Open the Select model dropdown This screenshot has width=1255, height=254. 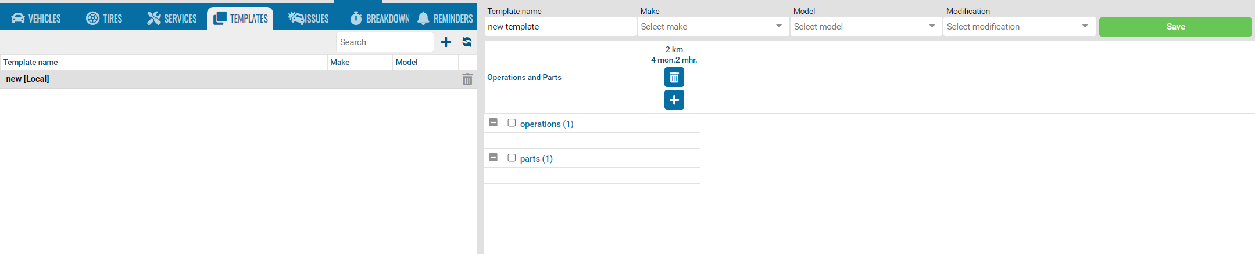(x=866, y=27)
